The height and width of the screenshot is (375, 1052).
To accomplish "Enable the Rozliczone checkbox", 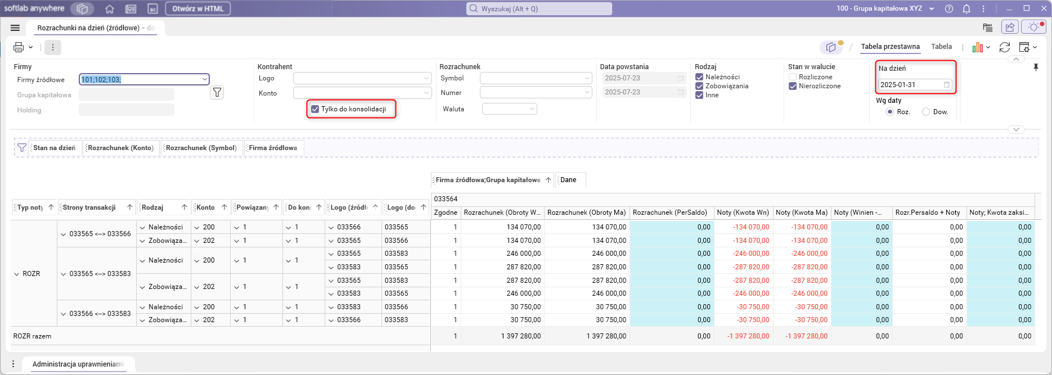I will tap(793, 77).
